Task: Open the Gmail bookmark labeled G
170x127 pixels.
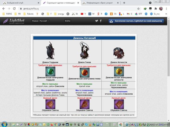Action: coord(129,14)
